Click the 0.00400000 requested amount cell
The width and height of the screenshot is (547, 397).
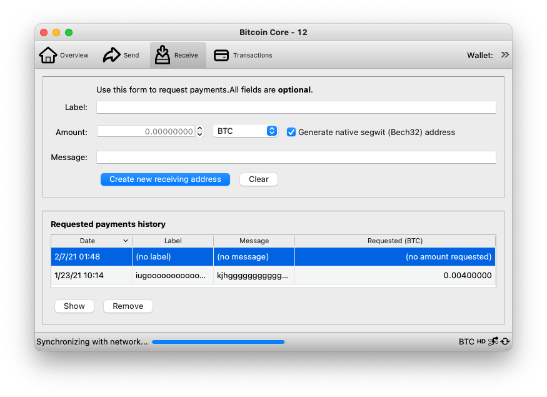click(x=395, y=276)
